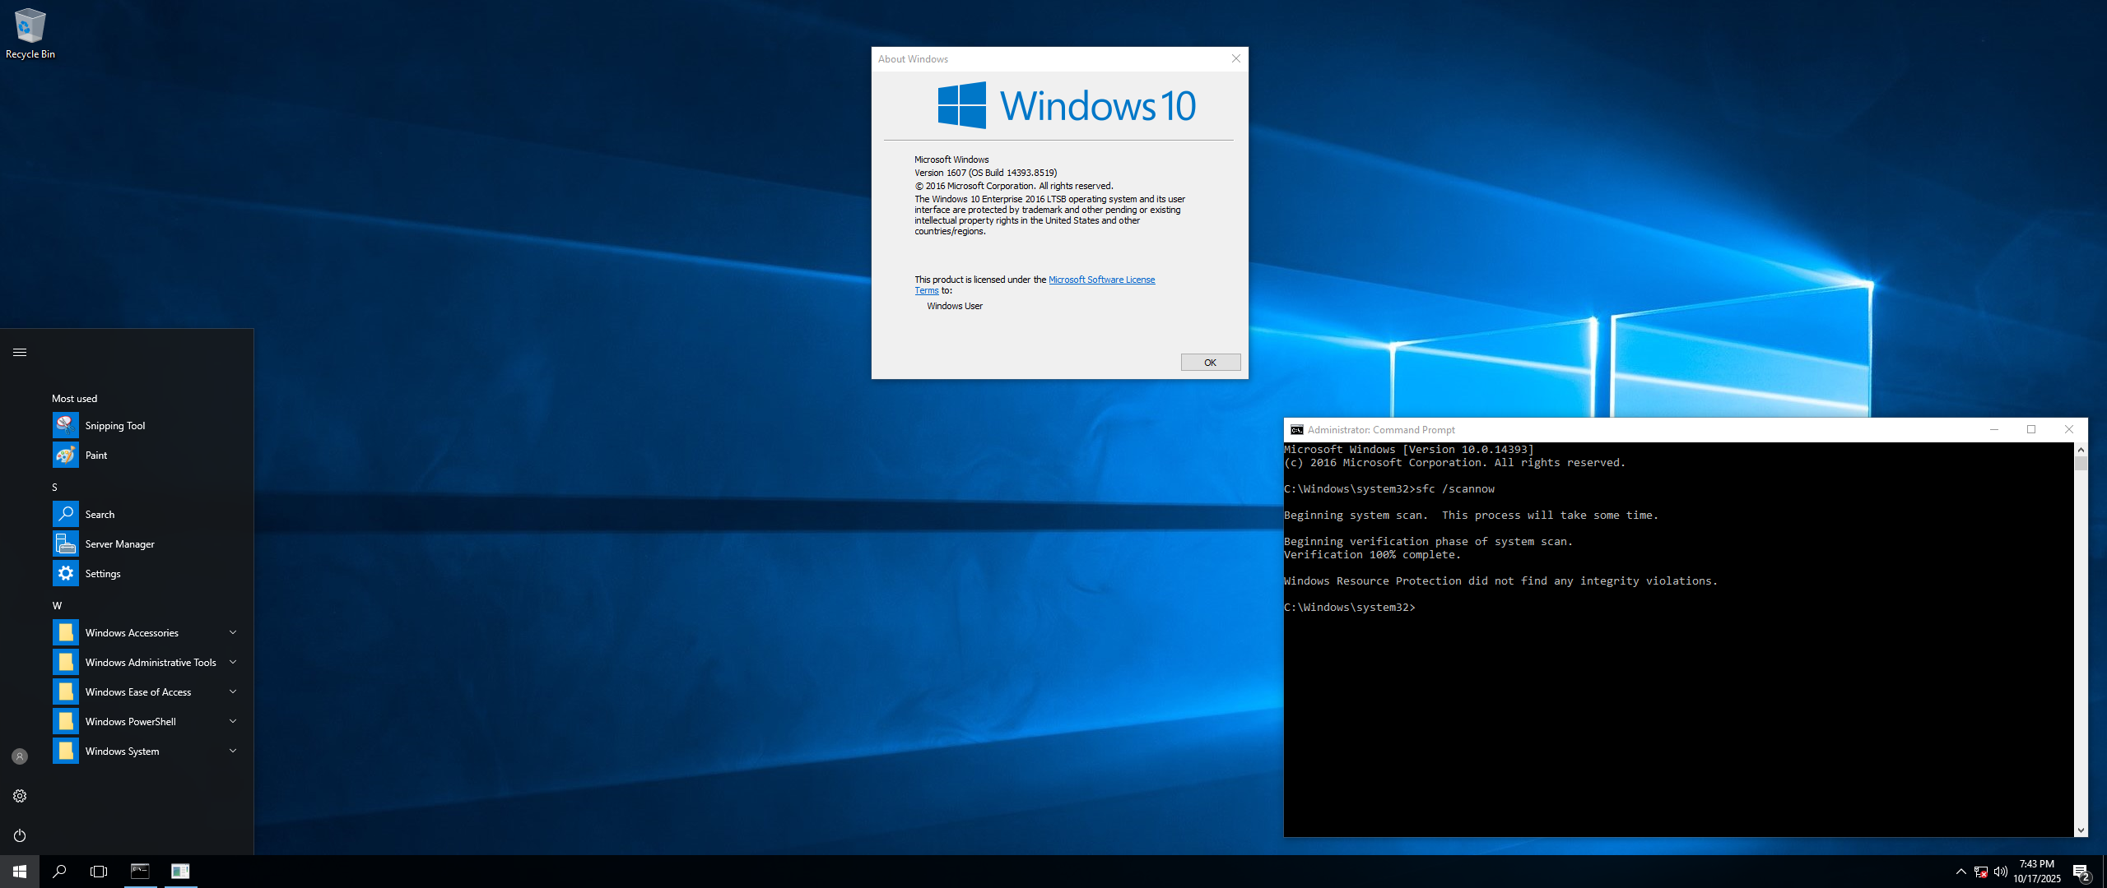Viewport: 2107px width, 888px height.
Task: Open Task View on the taskbar
Action: point(99,872)
